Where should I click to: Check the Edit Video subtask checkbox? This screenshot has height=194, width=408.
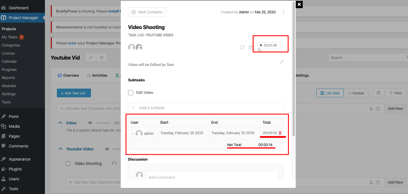click(x=131, y=92)
